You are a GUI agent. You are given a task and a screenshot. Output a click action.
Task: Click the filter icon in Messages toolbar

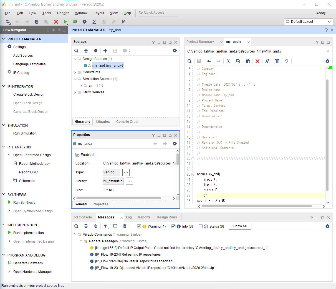click(106, 226)
